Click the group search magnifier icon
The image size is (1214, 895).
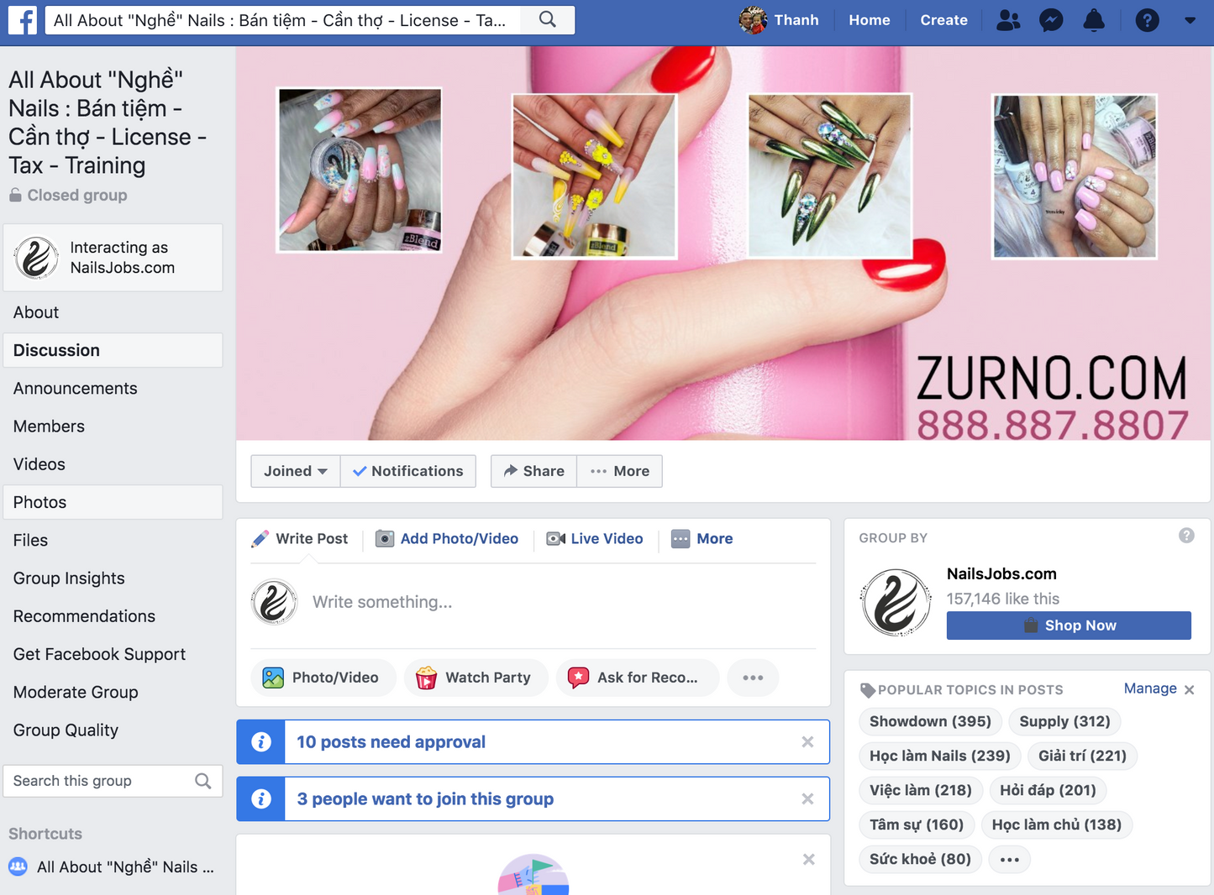coord(203,781)
